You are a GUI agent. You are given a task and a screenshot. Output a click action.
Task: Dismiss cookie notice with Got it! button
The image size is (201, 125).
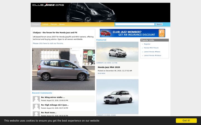[186, 121]
